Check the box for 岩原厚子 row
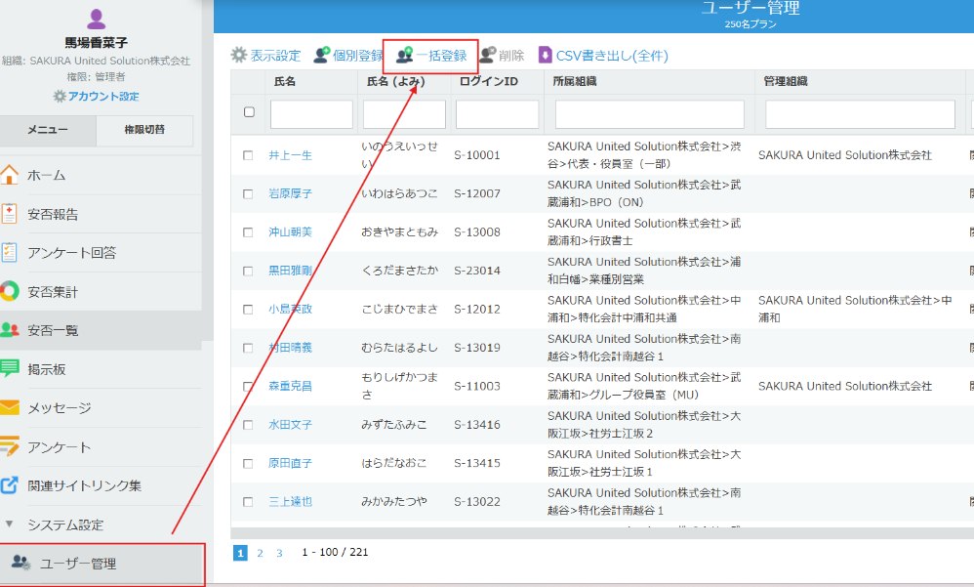 (248, 194)
